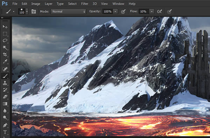Expand tool preset picker arrow
The image size is (210, 138).
[x=14, y=12]
